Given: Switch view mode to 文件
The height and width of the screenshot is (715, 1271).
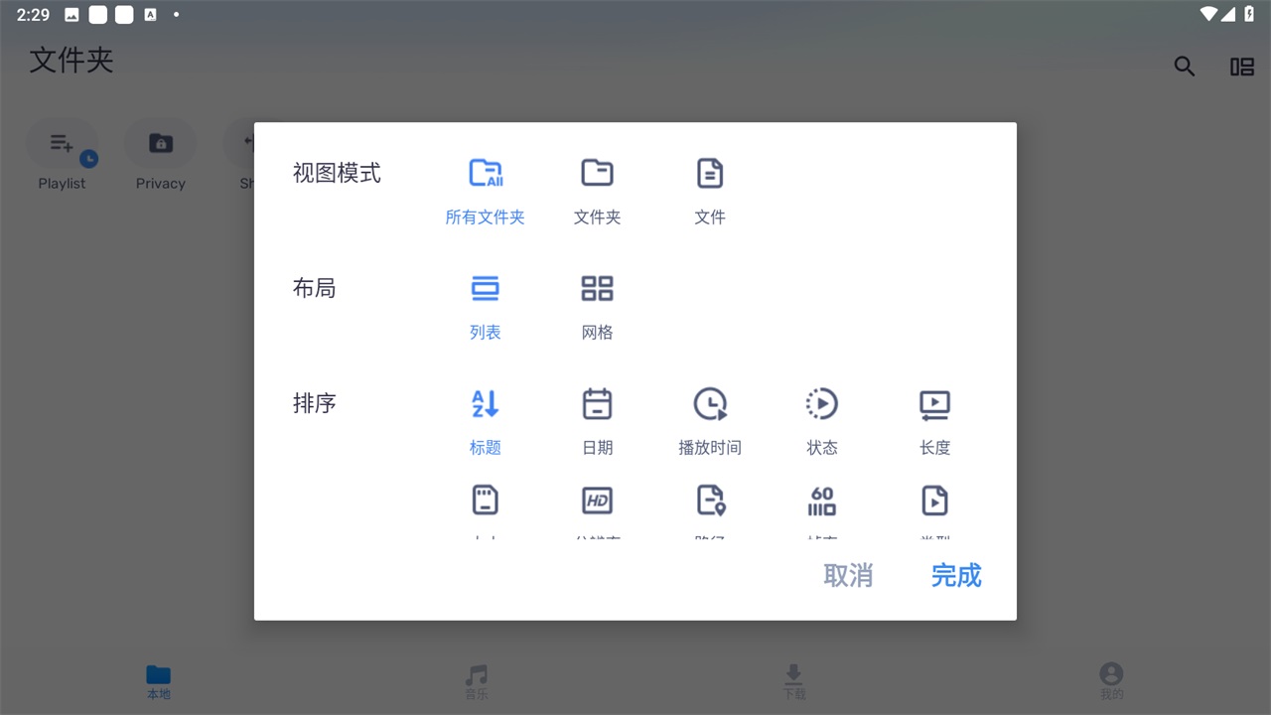Looking at the screenshot, I should 710,187.
